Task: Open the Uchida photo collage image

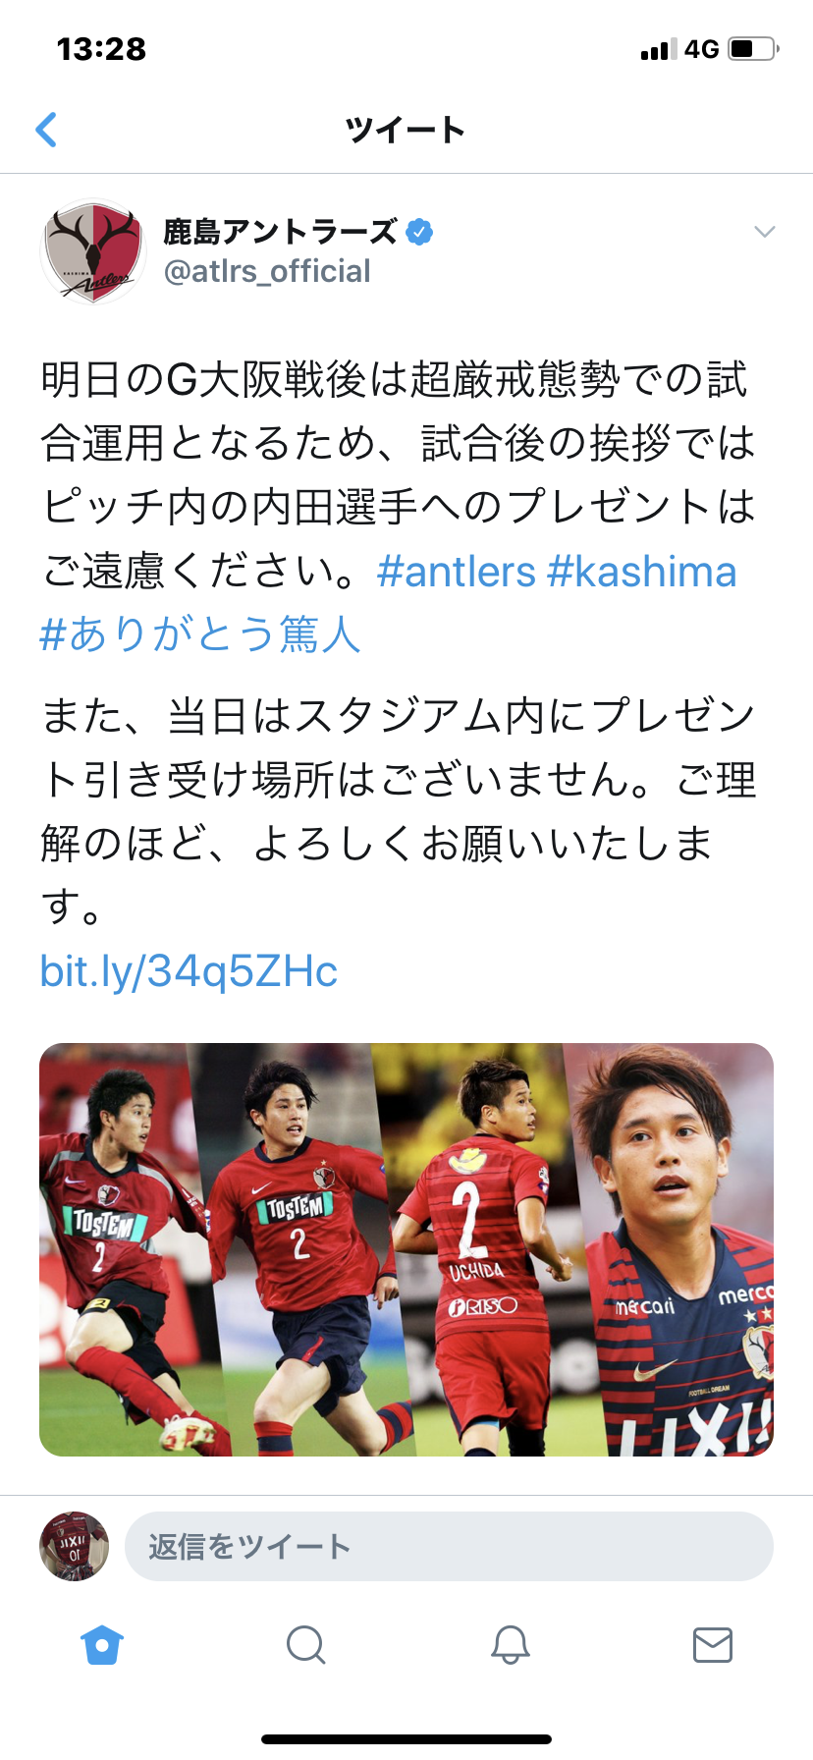Action: [406, 1249]
